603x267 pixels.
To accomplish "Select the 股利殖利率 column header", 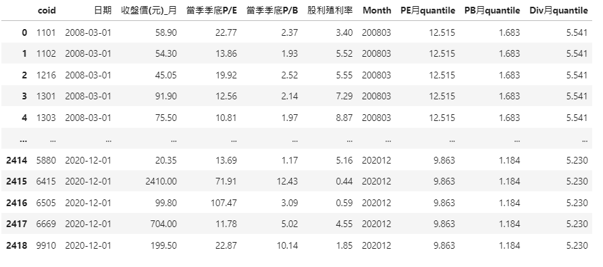I will (330, 10).
